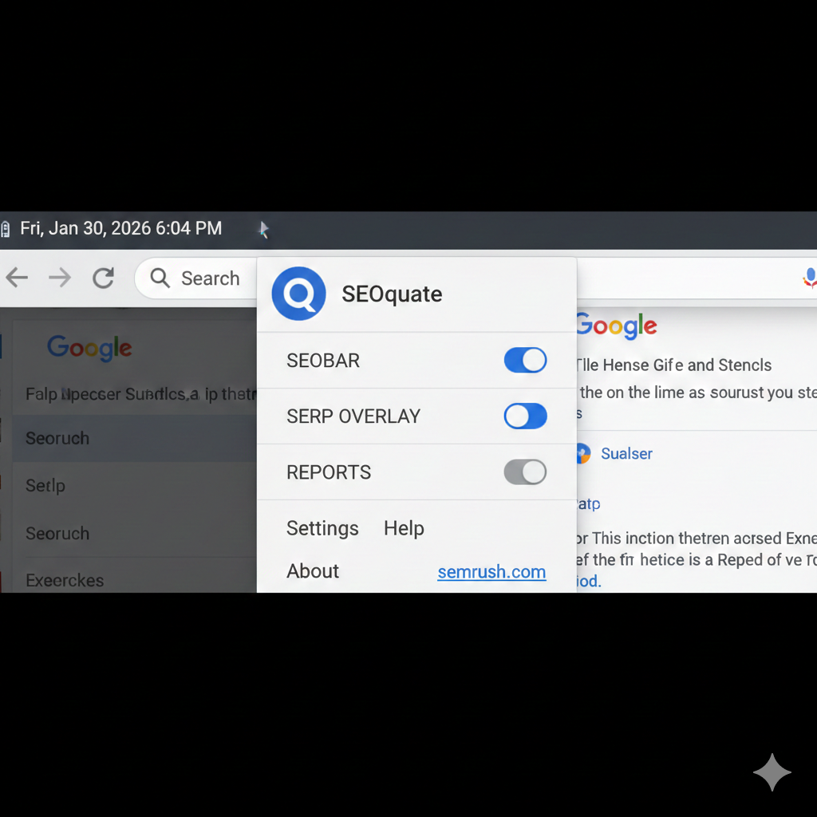This screenshot has height=817, width=817.
Task: Click inside the Search input field
Action: [x=210, y=278]
